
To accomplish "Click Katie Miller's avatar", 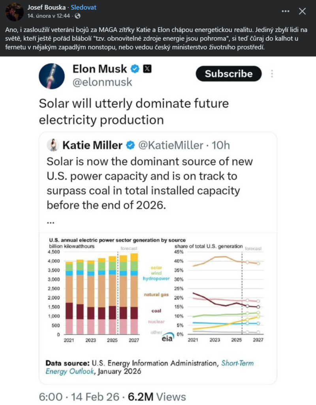I will pos(53,145).
